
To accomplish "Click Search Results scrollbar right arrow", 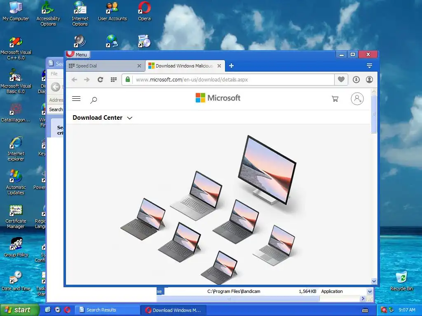I will pos(363,299).
